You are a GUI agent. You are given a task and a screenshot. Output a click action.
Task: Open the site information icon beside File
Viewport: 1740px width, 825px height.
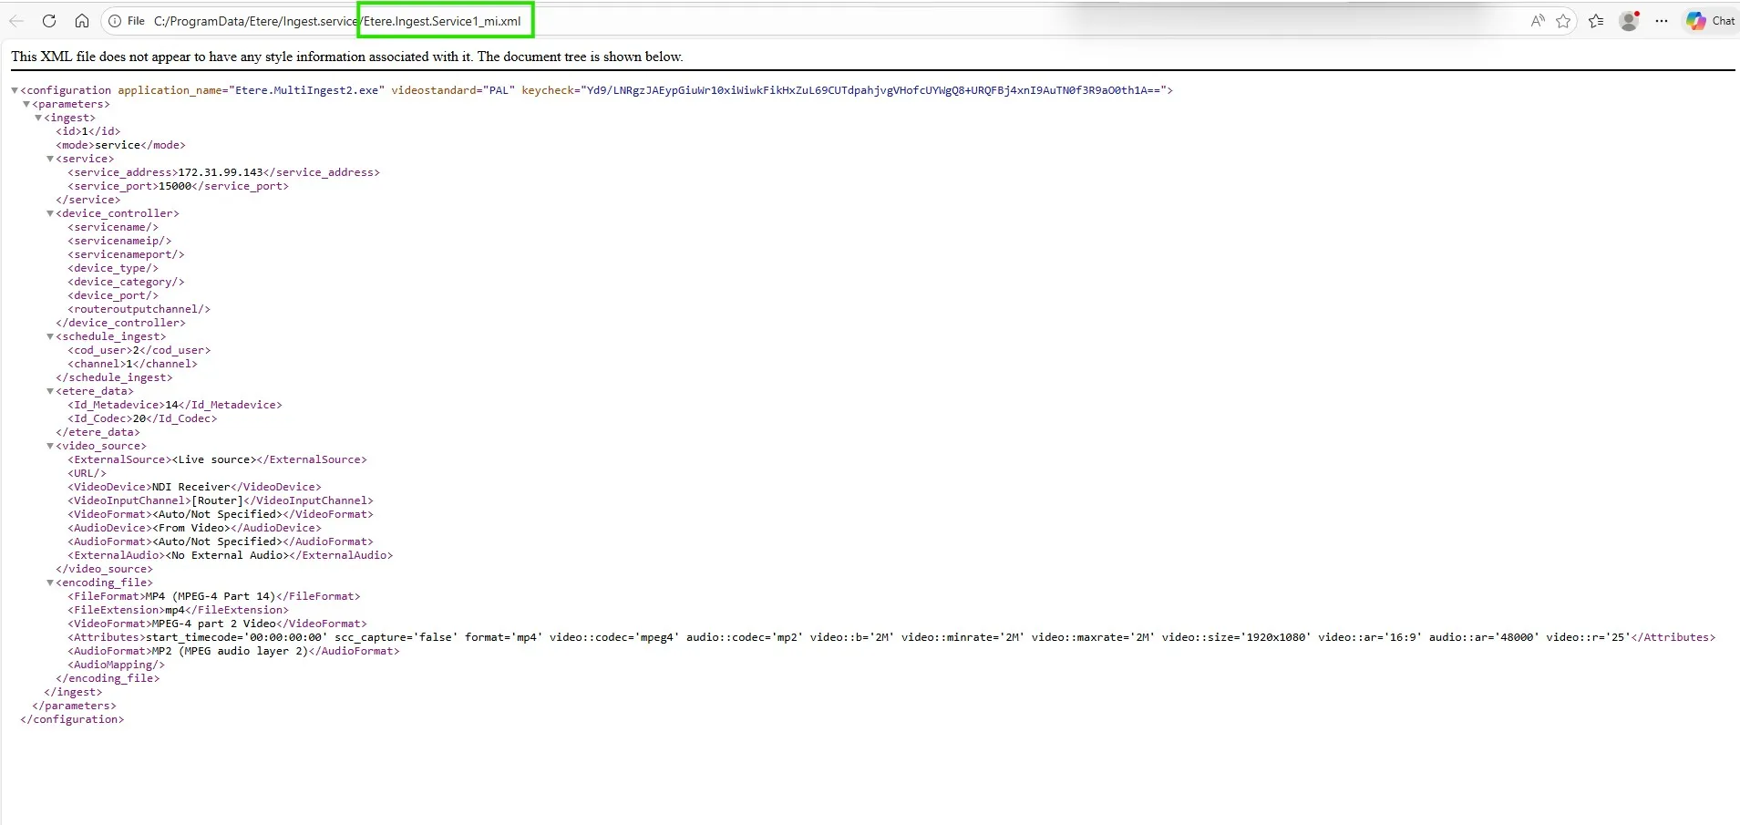pyautogui.click(x=115, y=21)
